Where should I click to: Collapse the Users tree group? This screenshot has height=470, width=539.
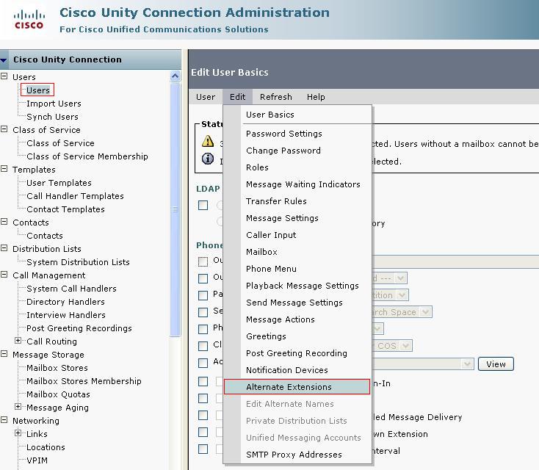click(4, 76)
